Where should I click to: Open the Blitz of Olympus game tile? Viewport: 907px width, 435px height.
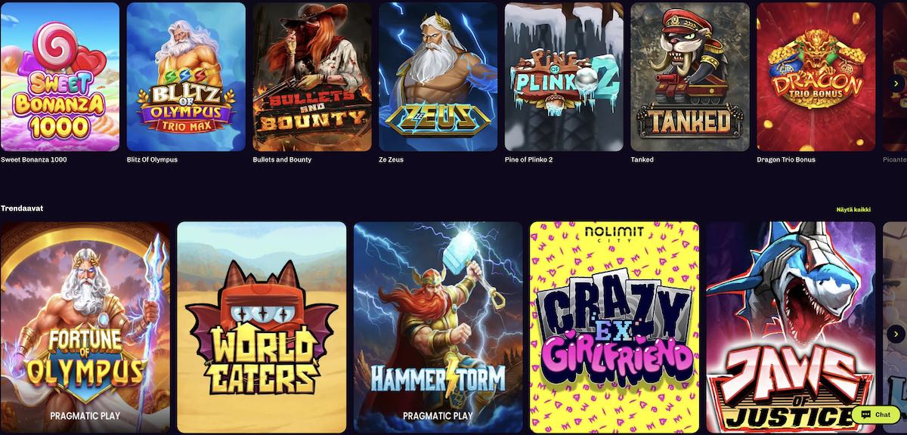point(186,77)
